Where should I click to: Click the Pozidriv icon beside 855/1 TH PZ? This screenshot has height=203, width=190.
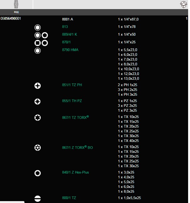point(38,102)
